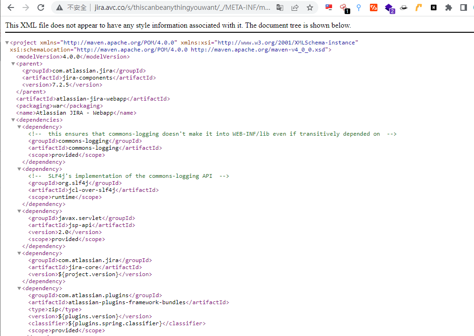Image resolution: width=474 pixels, height=336 pixels.
Task: Click the runtime scope value
Action: [x=63, y=197]
